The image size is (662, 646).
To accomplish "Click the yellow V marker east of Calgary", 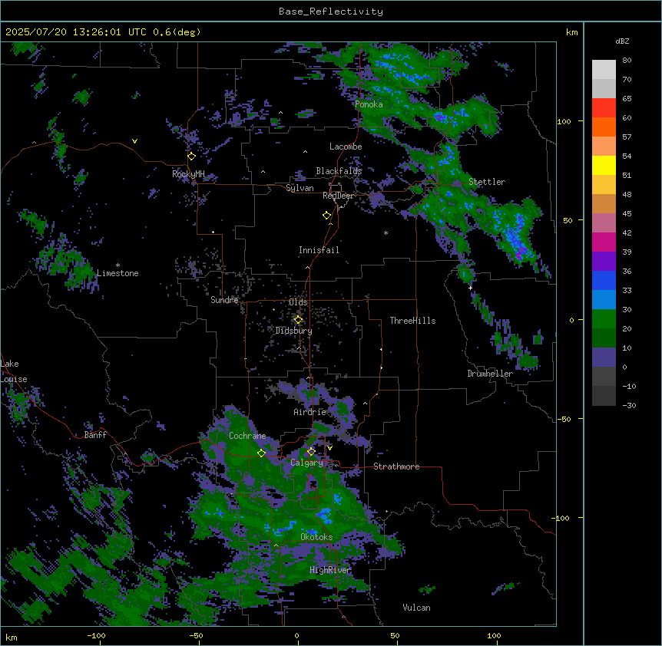I will coord(329,448).
